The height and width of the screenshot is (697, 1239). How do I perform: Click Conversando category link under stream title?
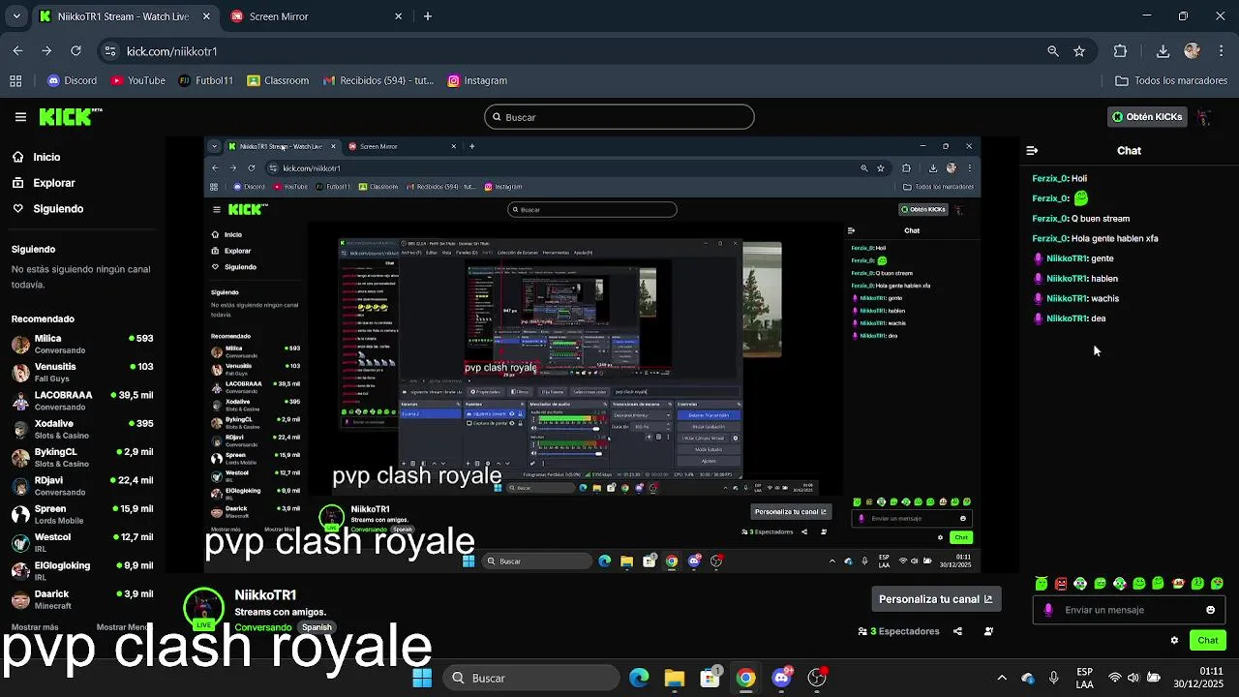pos(262,627)
